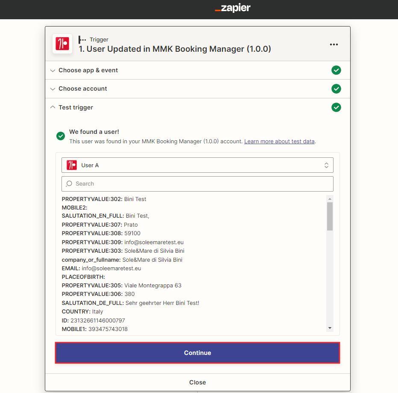This screenshot has width=398, height=393.
Task: Click green checkmark beside Test trigger
Action: tap(336, 107)
